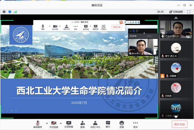Turn on camera via 开启视频
This screenshot has width=194, height=130.
pos(54,124)
